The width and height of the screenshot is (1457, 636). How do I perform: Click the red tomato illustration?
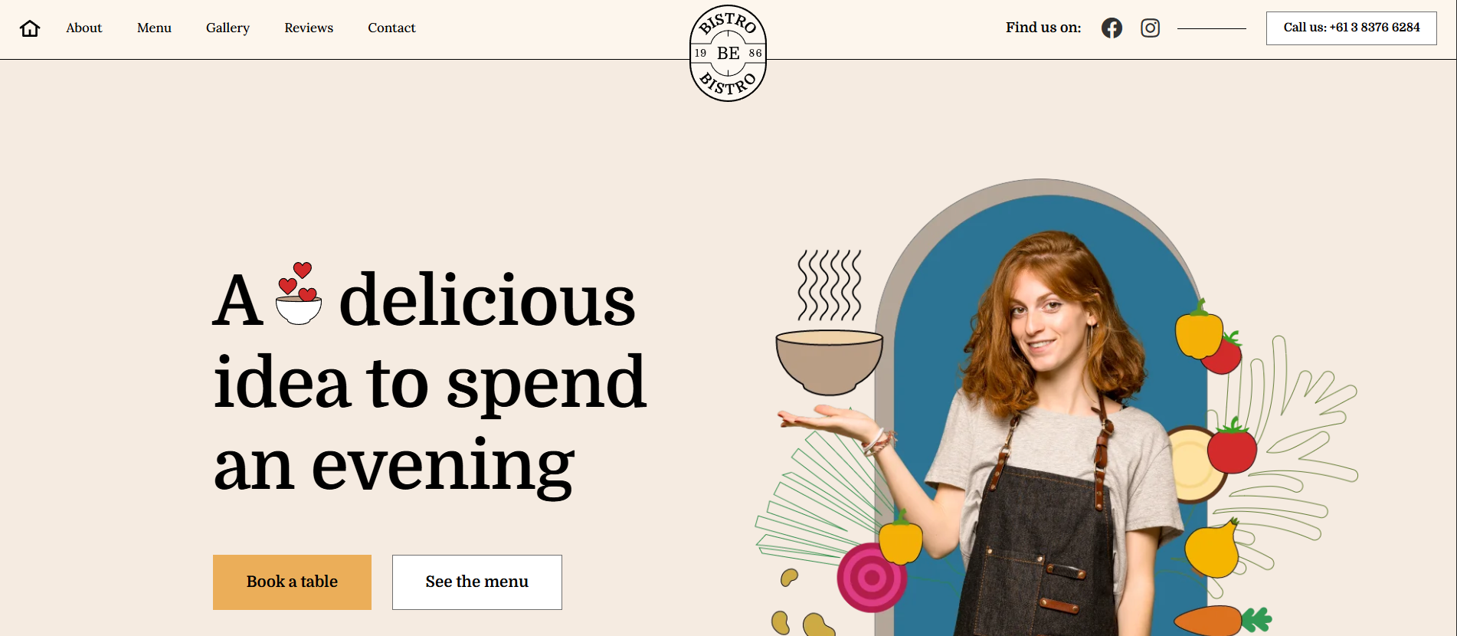(1232, 447)
